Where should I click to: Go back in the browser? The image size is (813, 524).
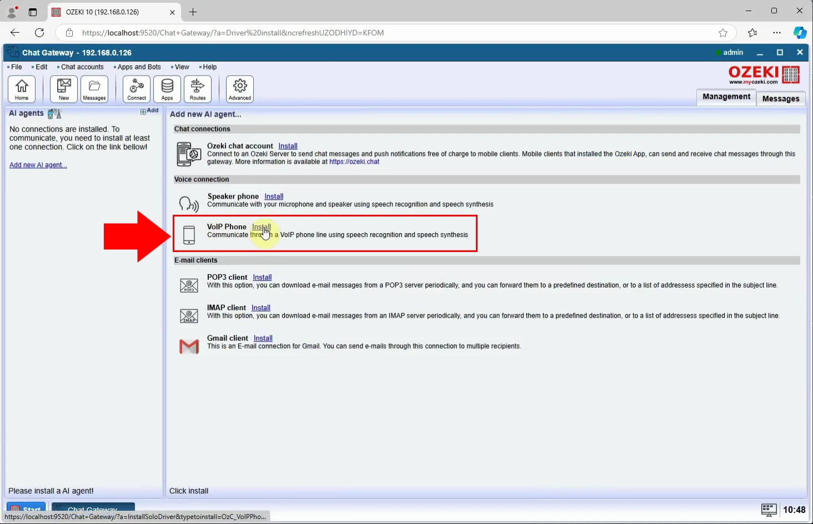tap(15, 33)
